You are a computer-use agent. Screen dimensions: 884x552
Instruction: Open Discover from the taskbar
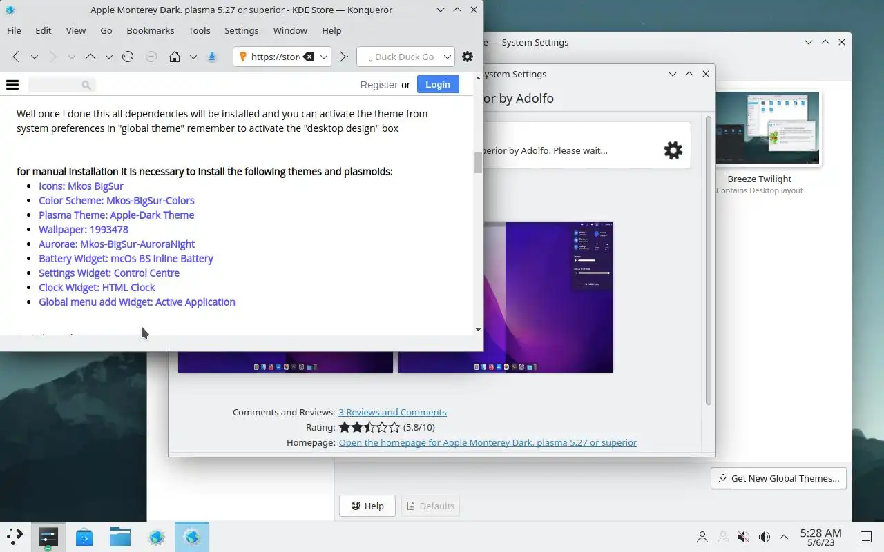84,537
